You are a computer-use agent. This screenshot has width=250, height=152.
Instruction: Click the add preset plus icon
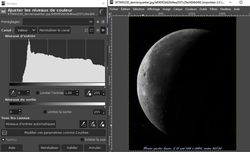[98, 22]
